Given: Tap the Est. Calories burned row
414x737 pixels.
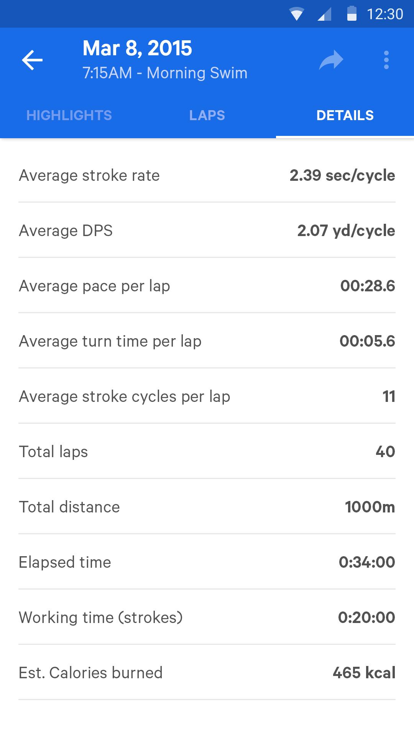Looking at the screenshot, I should point(207,673).
